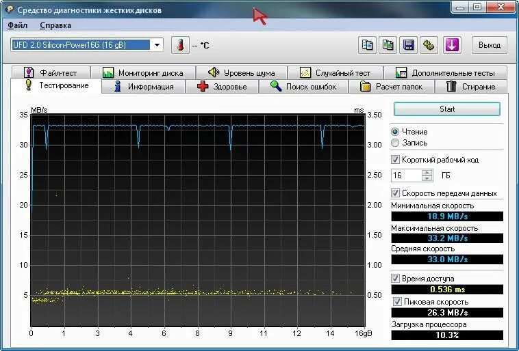The height and width of the screenshot is (351, 519).
Task: Open the Информация tab
Action: coord(144,87)
